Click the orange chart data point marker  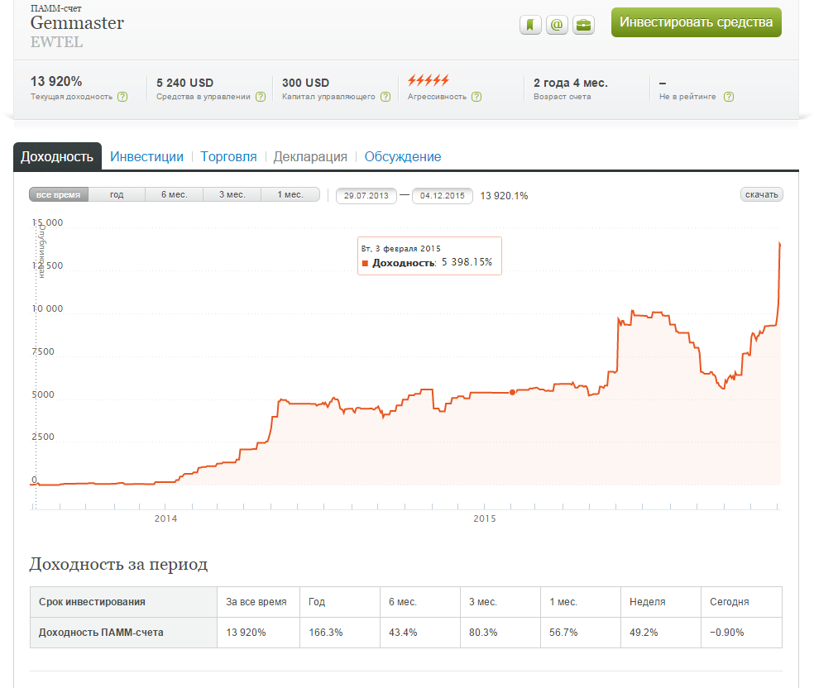(512, 392)
